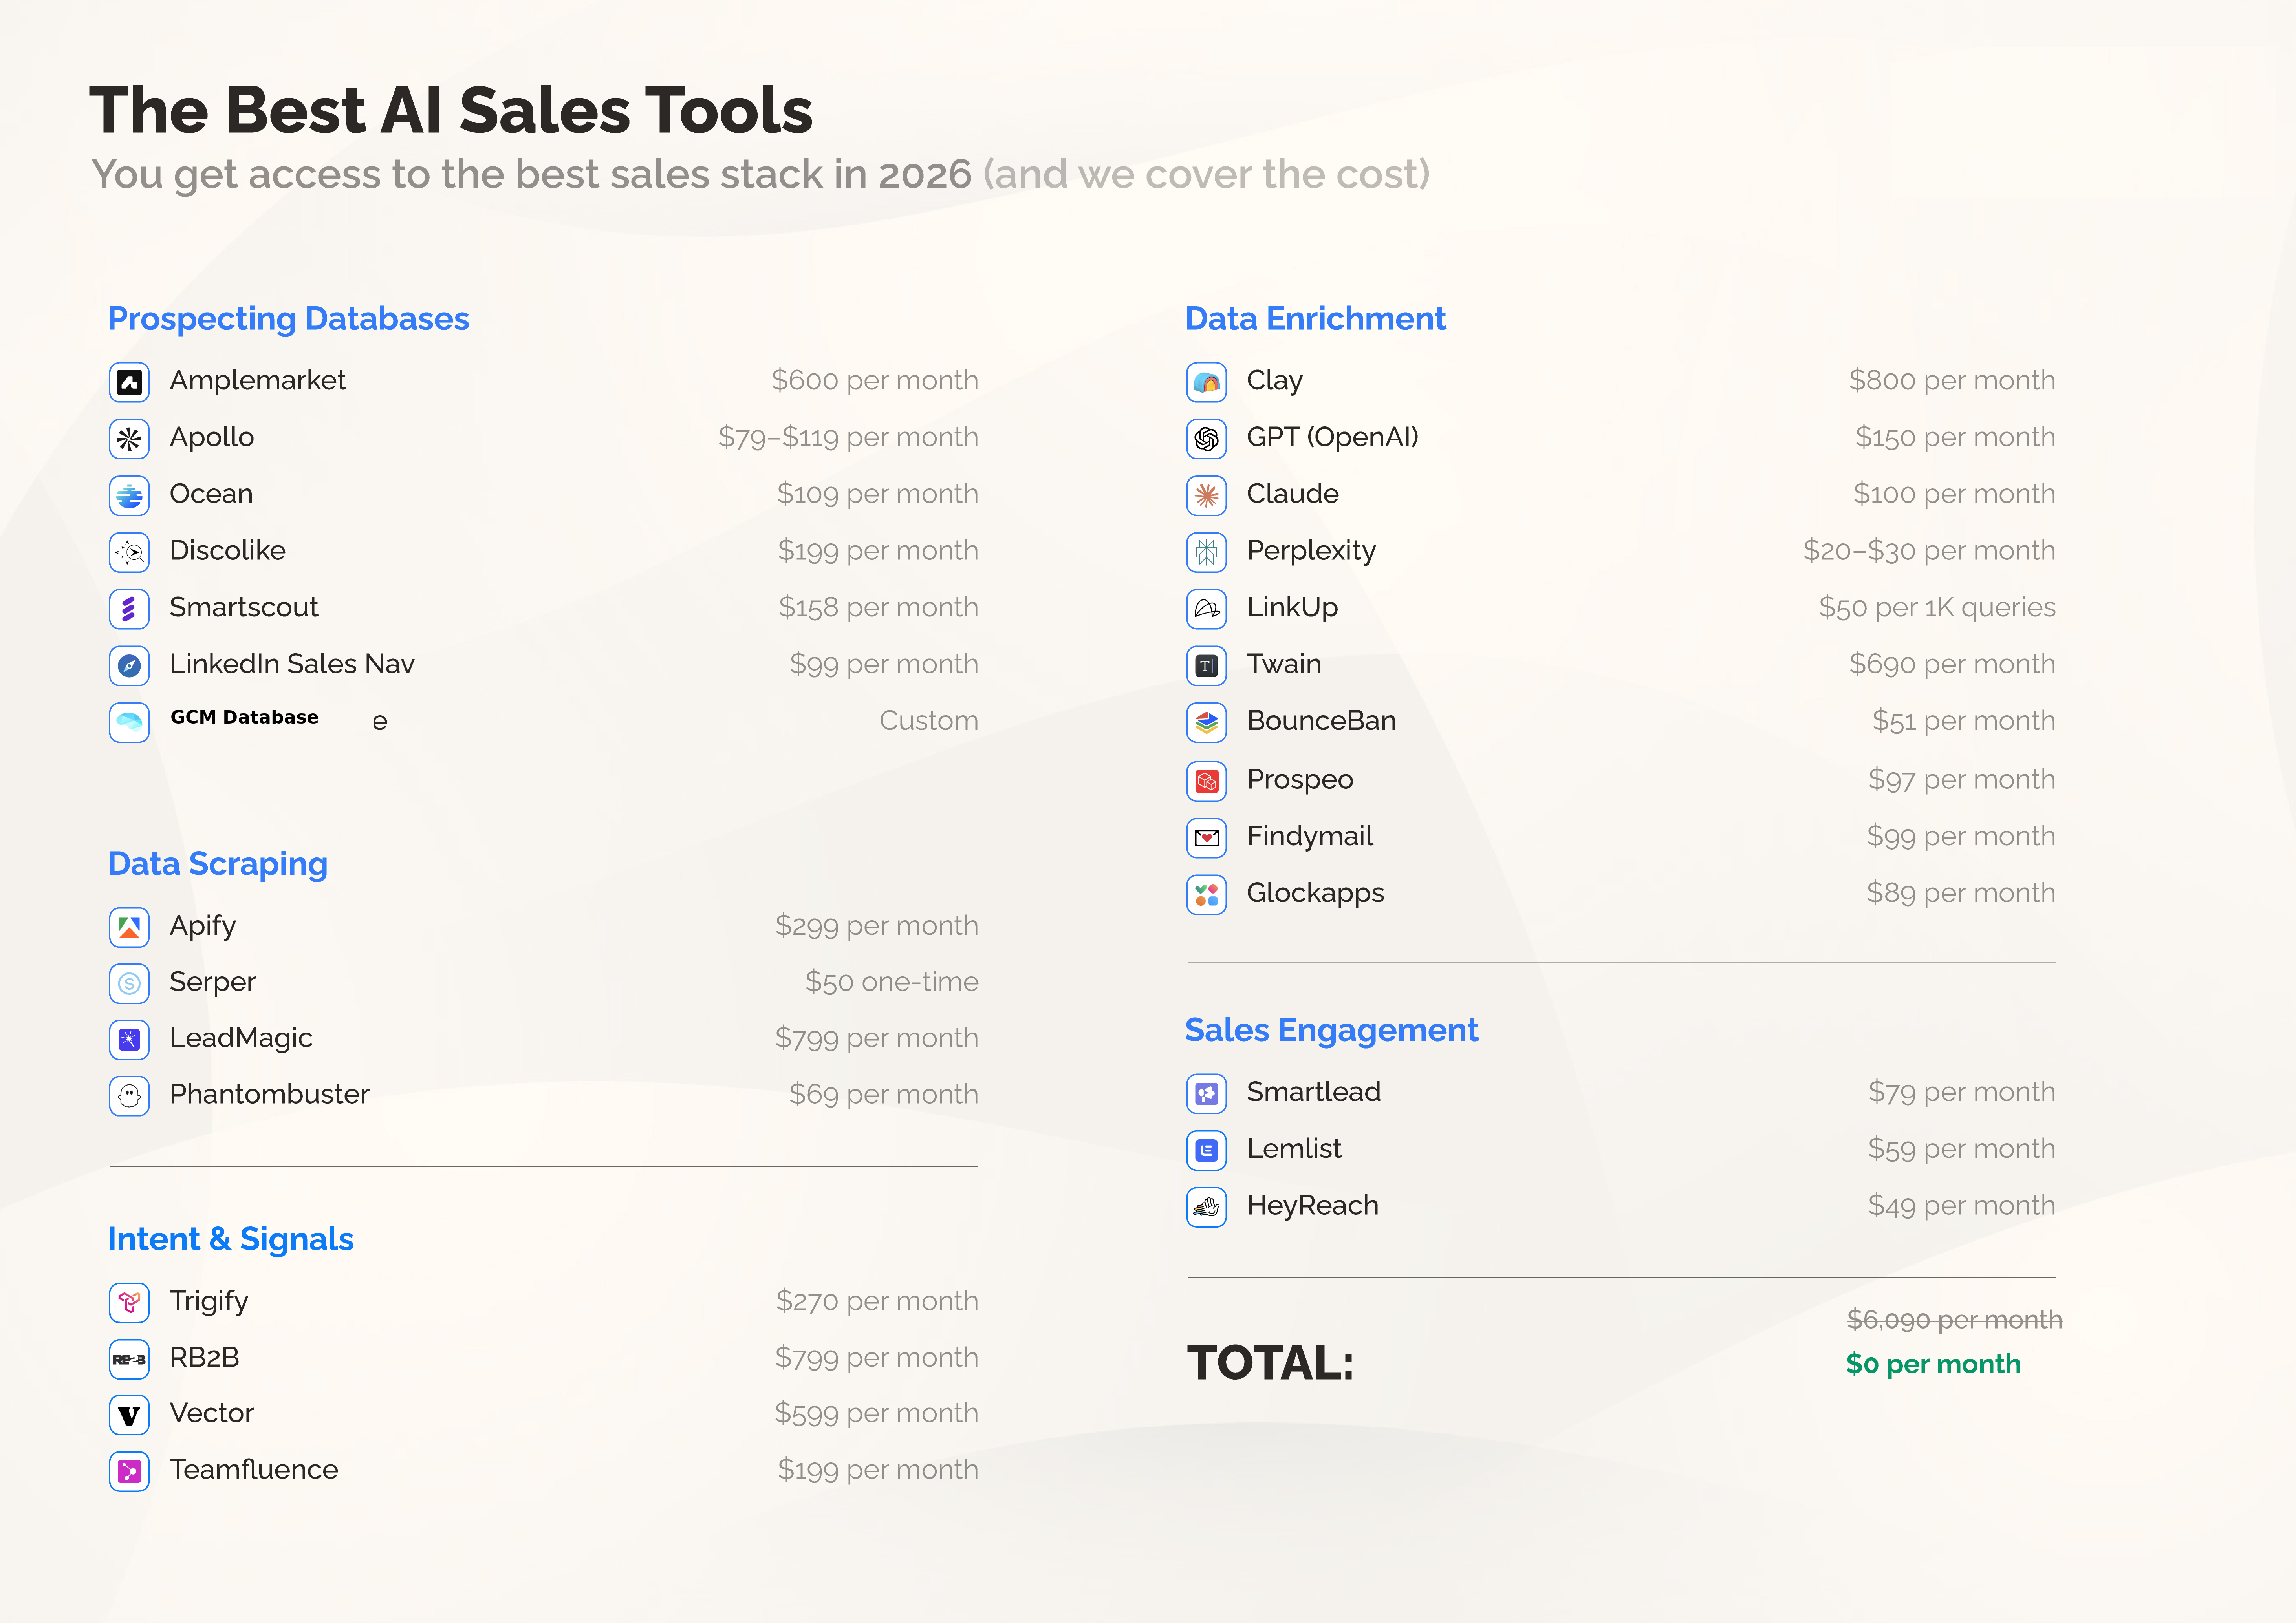Click Clay's '$800 per month' price
Image resolution: width=2296 pixels, height=1623 pixels.
(x=1952, y=381)
